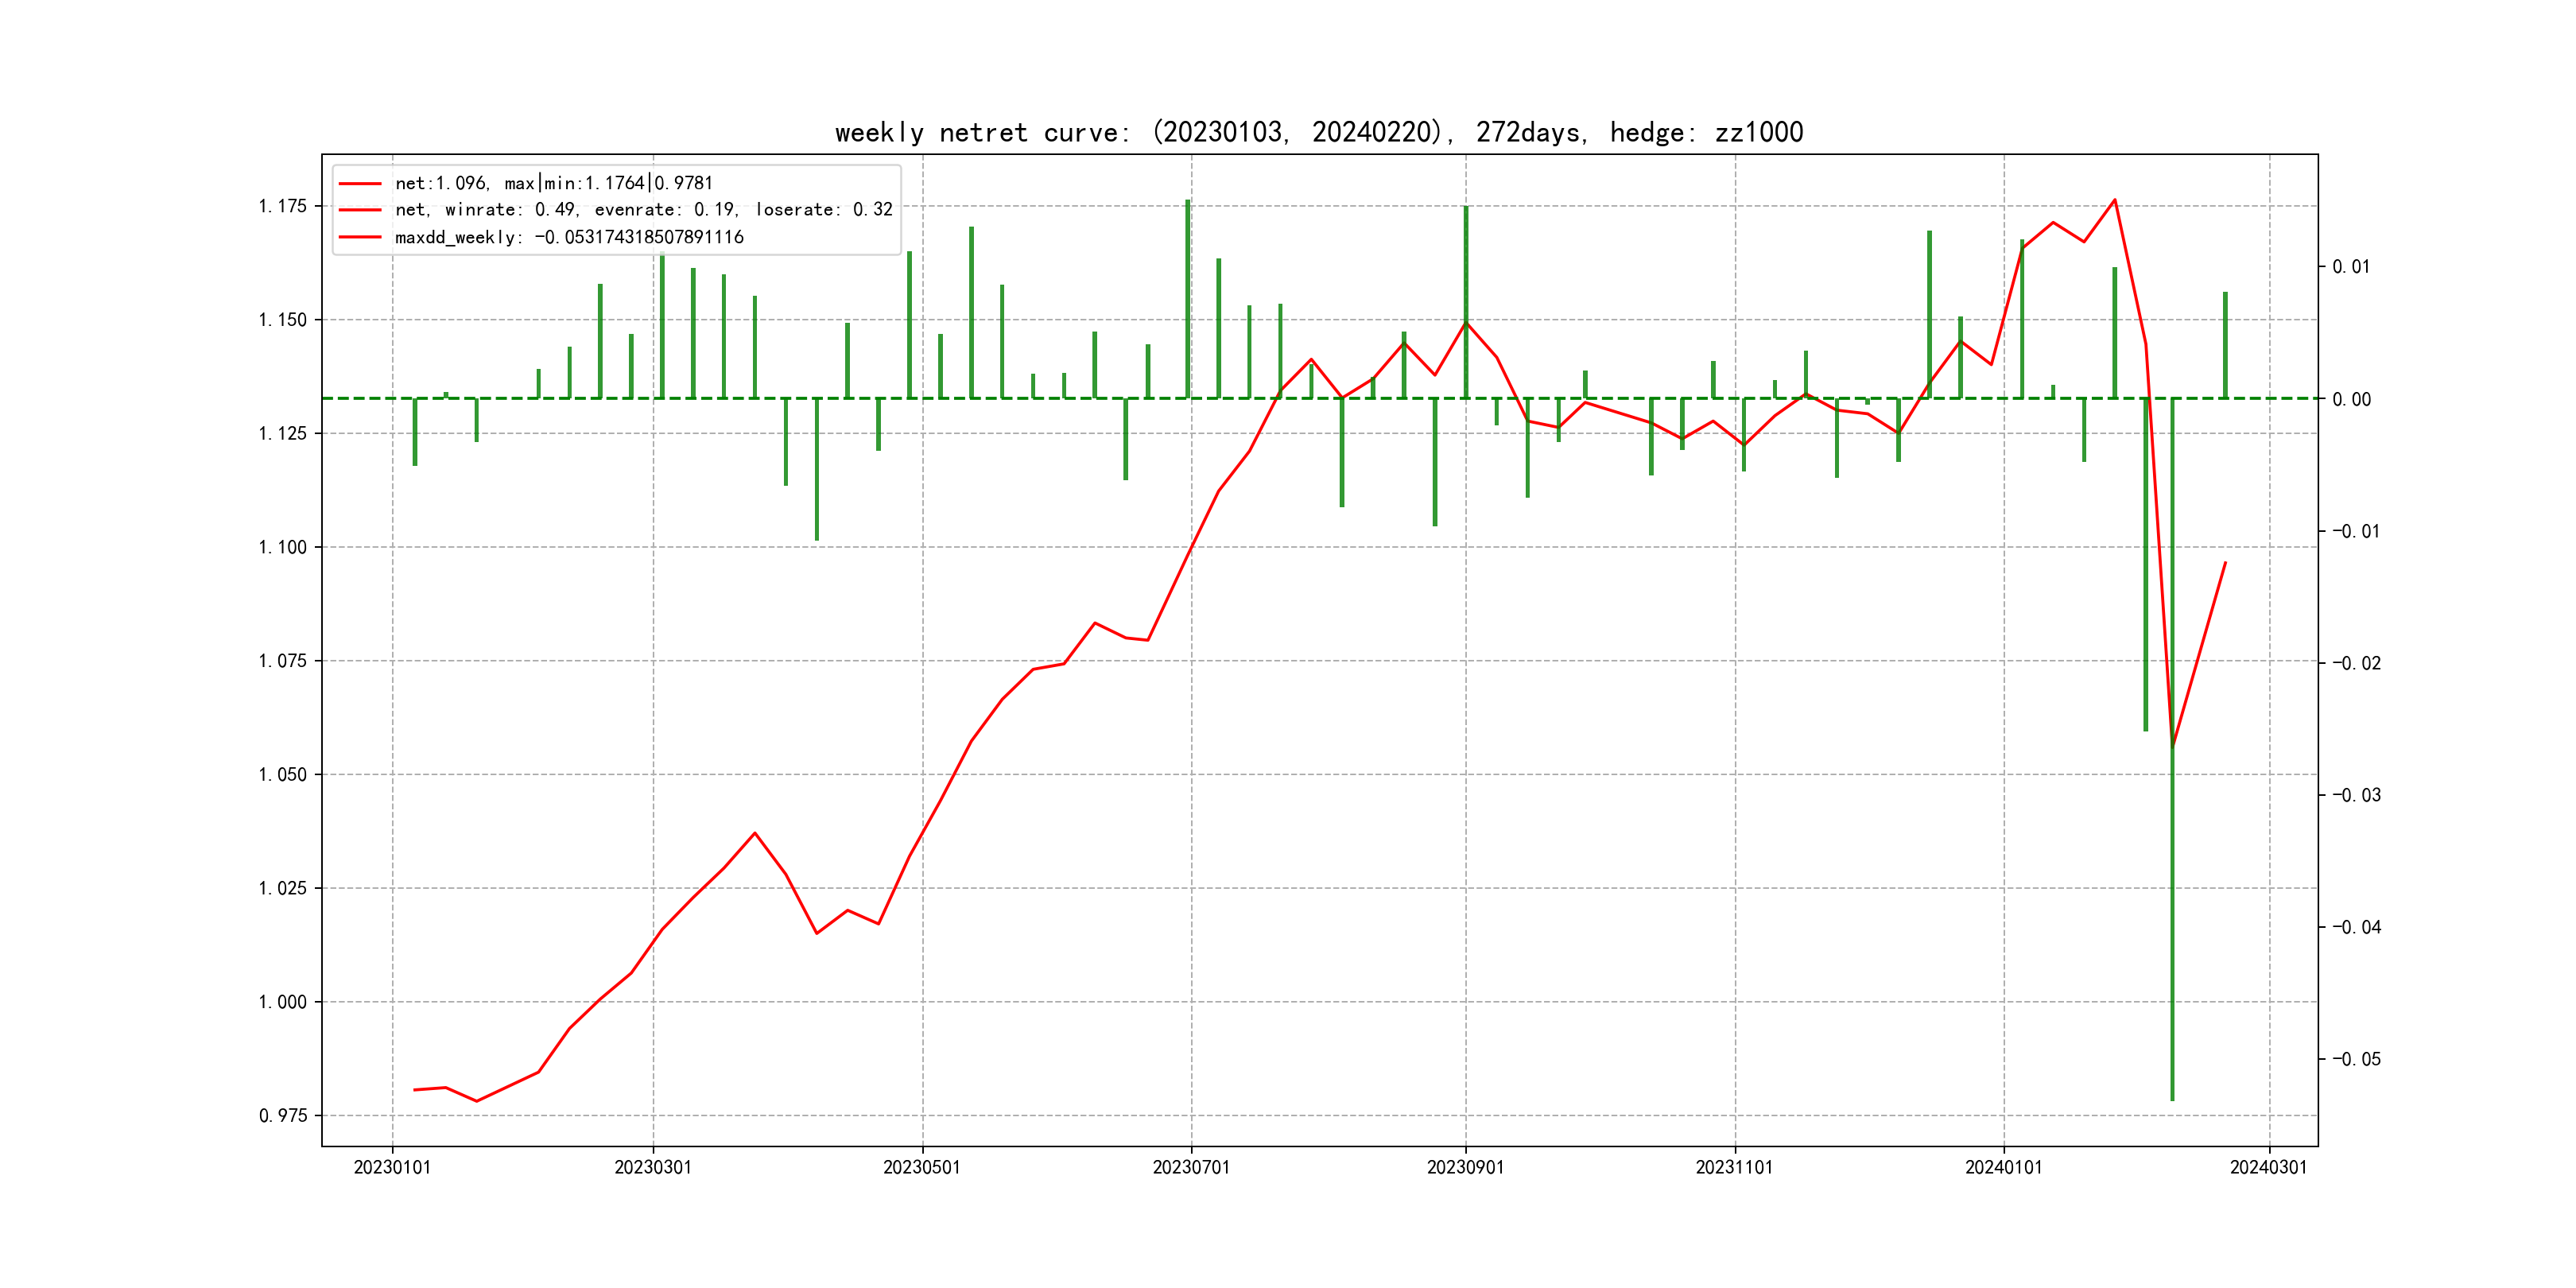Click the 20230901 x-axis date label

tap(1465, 1167)
